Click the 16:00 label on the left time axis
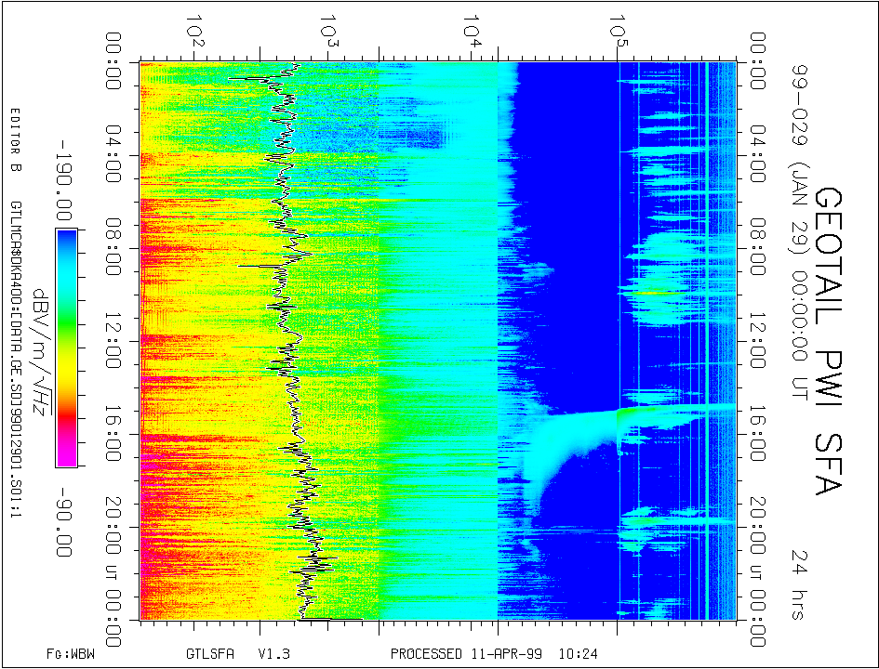 (113, 433)
